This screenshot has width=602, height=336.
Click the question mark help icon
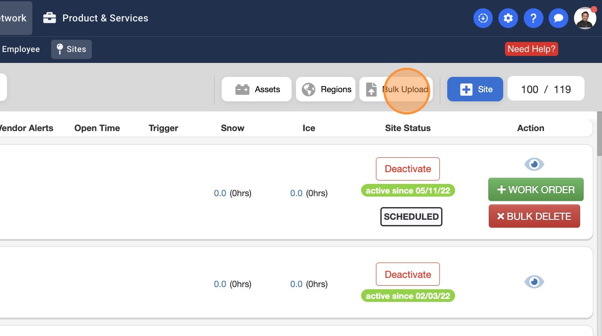(x=533, y=18)
